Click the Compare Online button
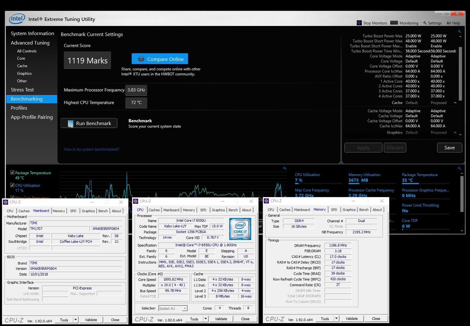The width and height of the screenshot is (470, 326). click(160, 59)
